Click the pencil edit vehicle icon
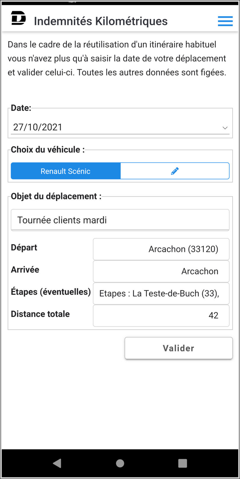This screenshot has width=240, height=479. coord(175,171)
